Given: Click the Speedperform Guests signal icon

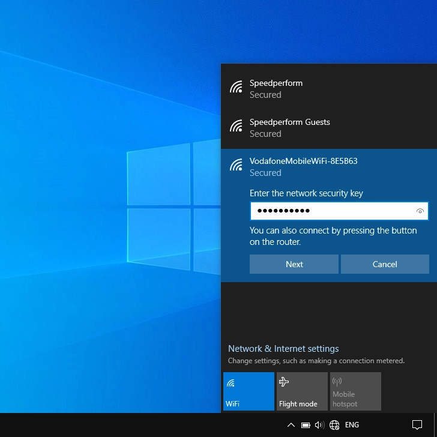Looking at the screenshot, I should tap(236, 127).
